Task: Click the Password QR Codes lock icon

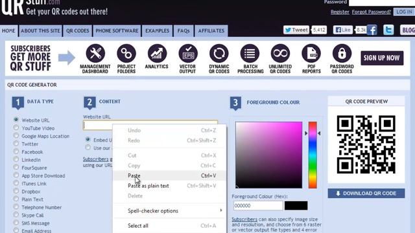Action: click(342, 54)
